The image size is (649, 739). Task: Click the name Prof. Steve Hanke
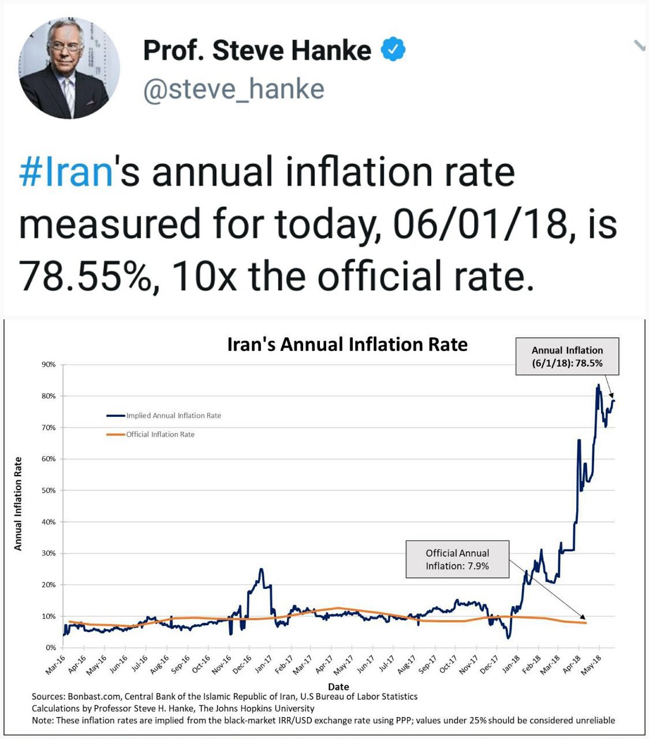click(x=257, y=50)
